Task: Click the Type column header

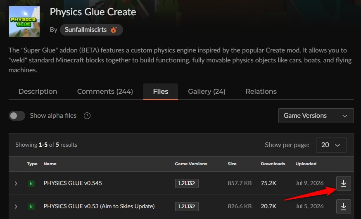Action: pos(32,164)
